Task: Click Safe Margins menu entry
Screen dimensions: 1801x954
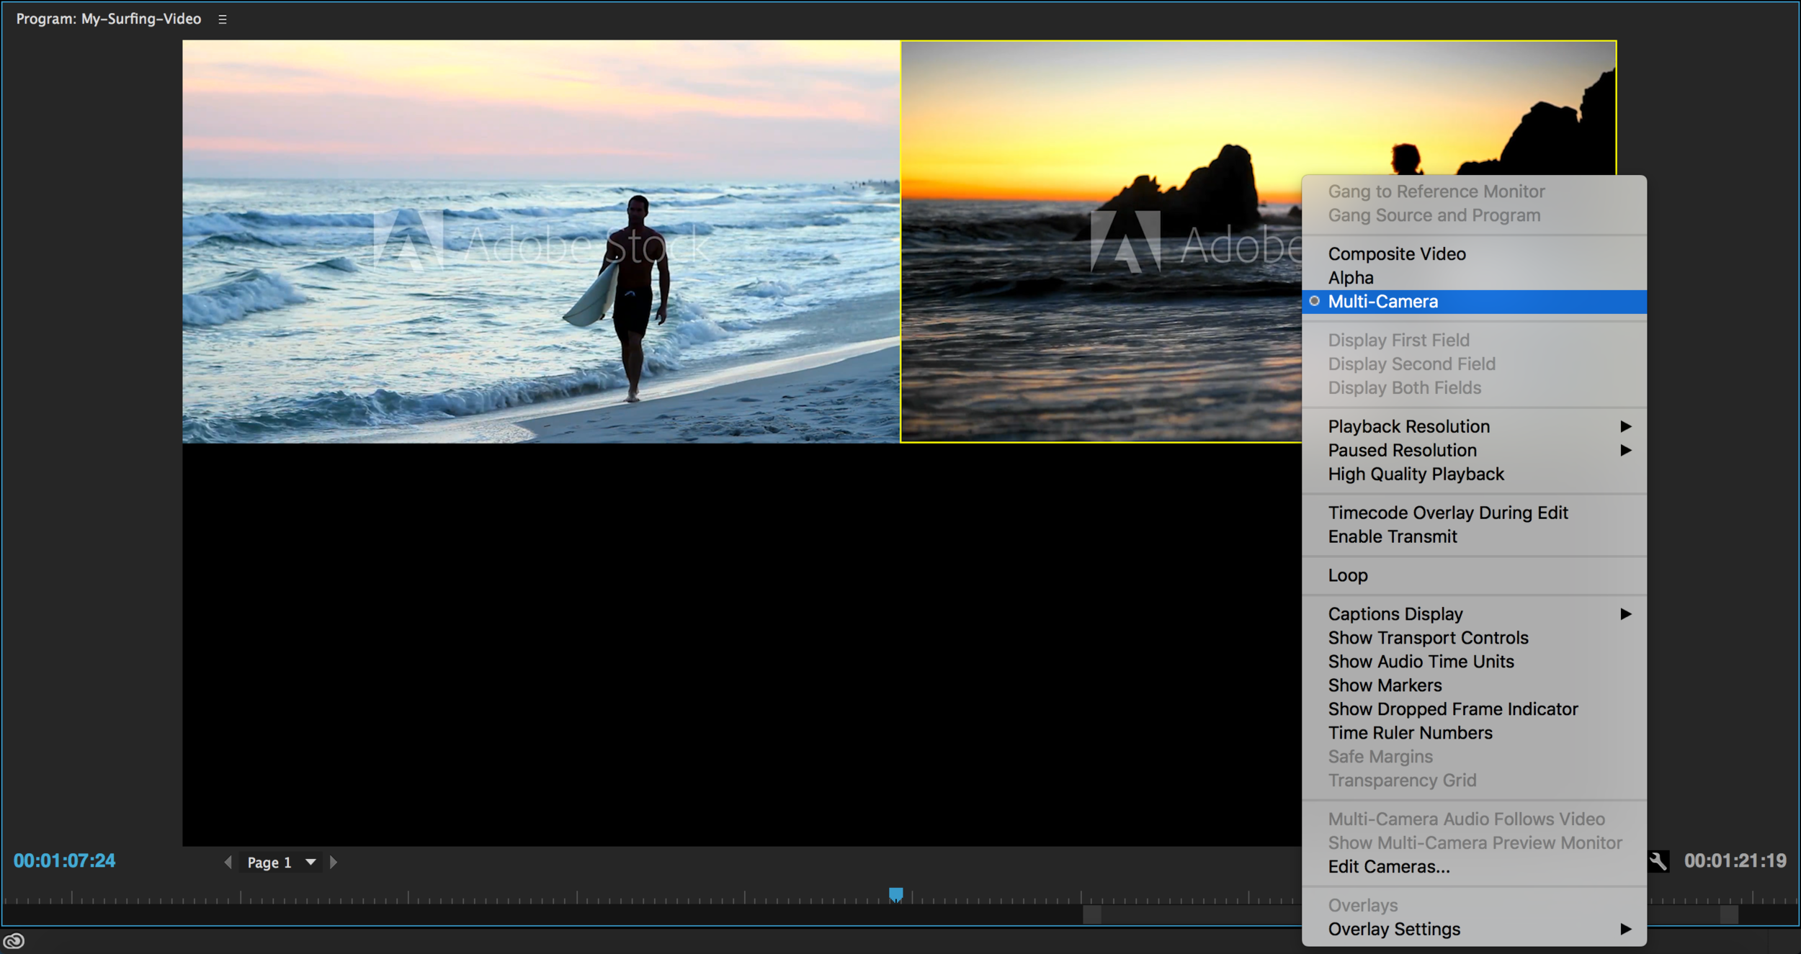Action: coord(1474,756)
